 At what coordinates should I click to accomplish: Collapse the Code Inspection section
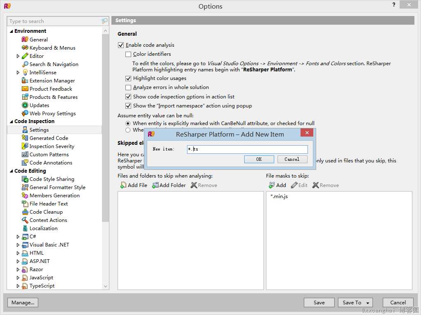[11, 121]
